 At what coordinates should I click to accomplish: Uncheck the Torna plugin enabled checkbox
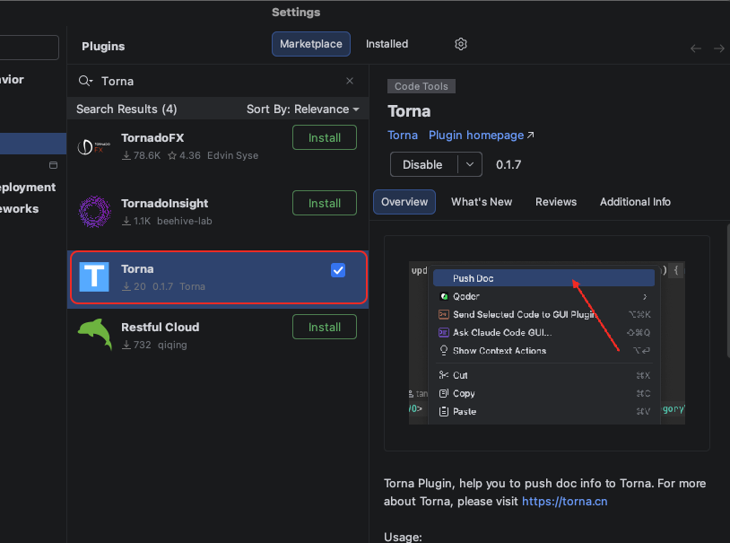click(338, 270)
